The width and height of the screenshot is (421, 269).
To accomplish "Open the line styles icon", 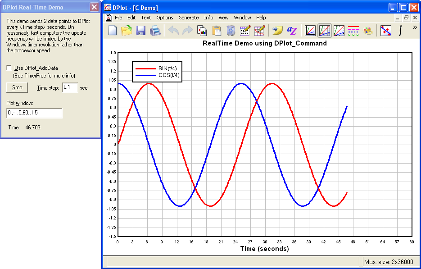I will pyautogui.click(x=353, y=30).
